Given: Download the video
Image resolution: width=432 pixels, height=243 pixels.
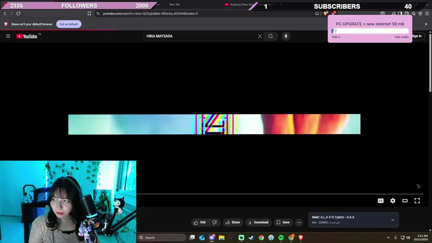Looking at the screenshot, I should click(258, 222).
